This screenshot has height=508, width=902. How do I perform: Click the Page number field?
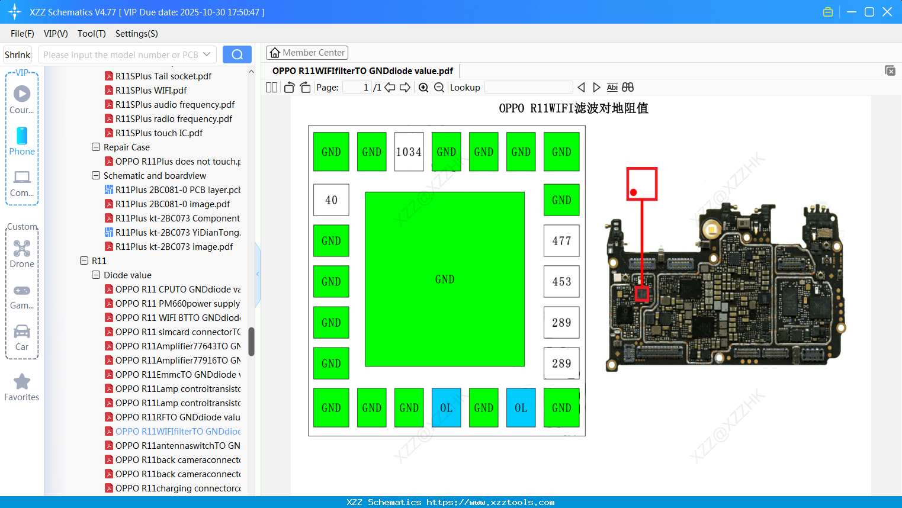pyautogui.click(x=357, y=88)
